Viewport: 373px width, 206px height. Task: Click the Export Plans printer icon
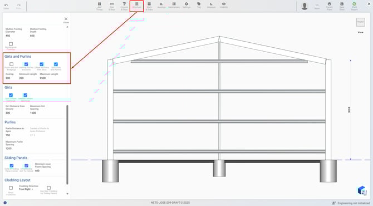(x=330, y=6)
